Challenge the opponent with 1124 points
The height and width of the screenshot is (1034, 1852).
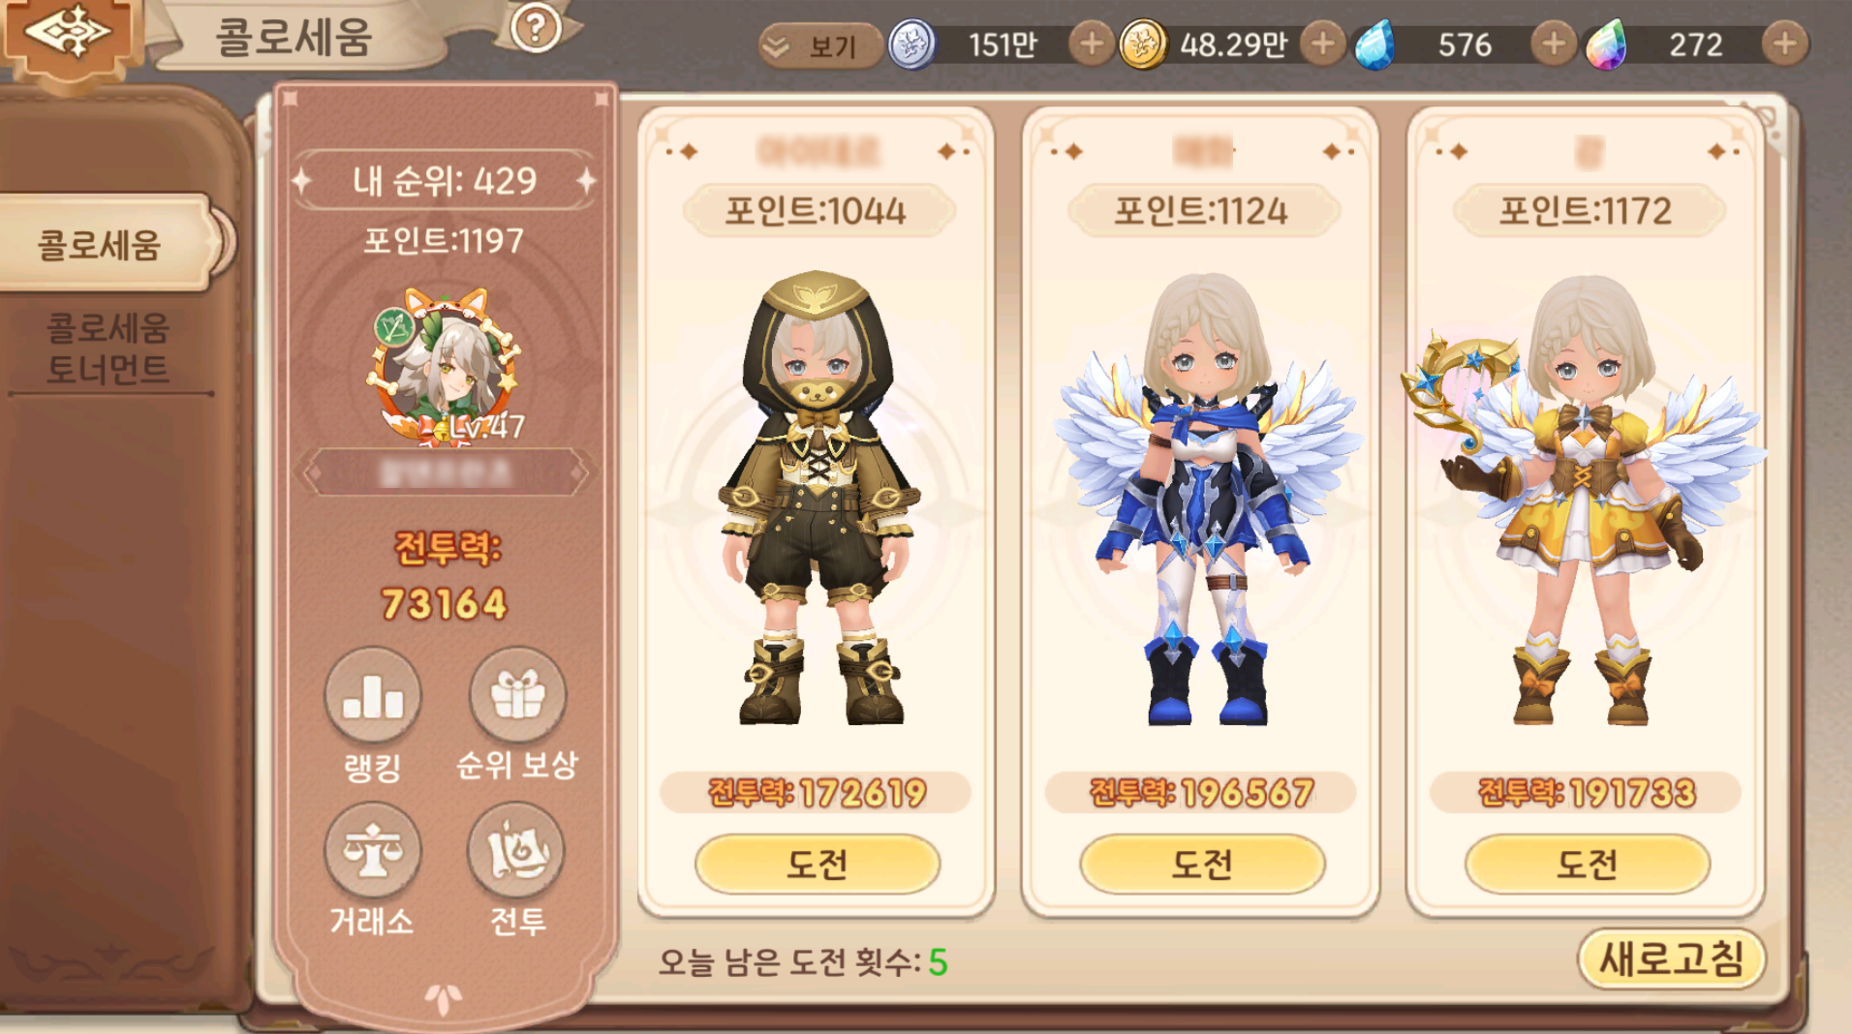1202,863
